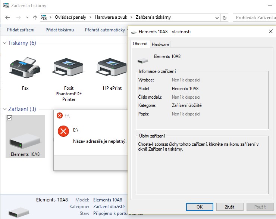
Task: Open the address bar history dropdown
Action: 217,18
